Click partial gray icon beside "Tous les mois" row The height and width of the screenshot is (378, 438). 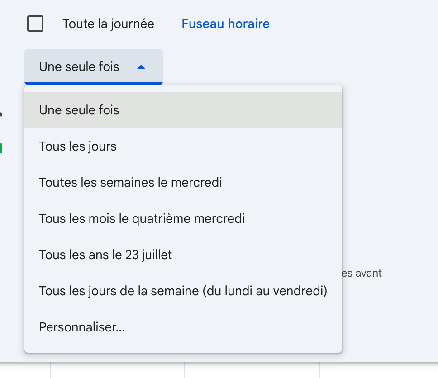click(1, 220)
